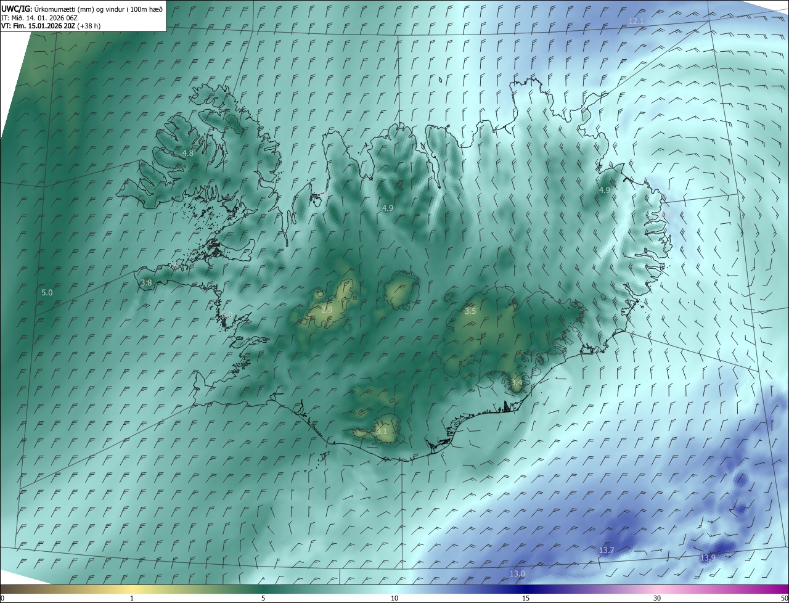Viewport: 789px width, 603px height.
Task: Click the 2.9 label on the western glacier
Action: tap(327, 310)
